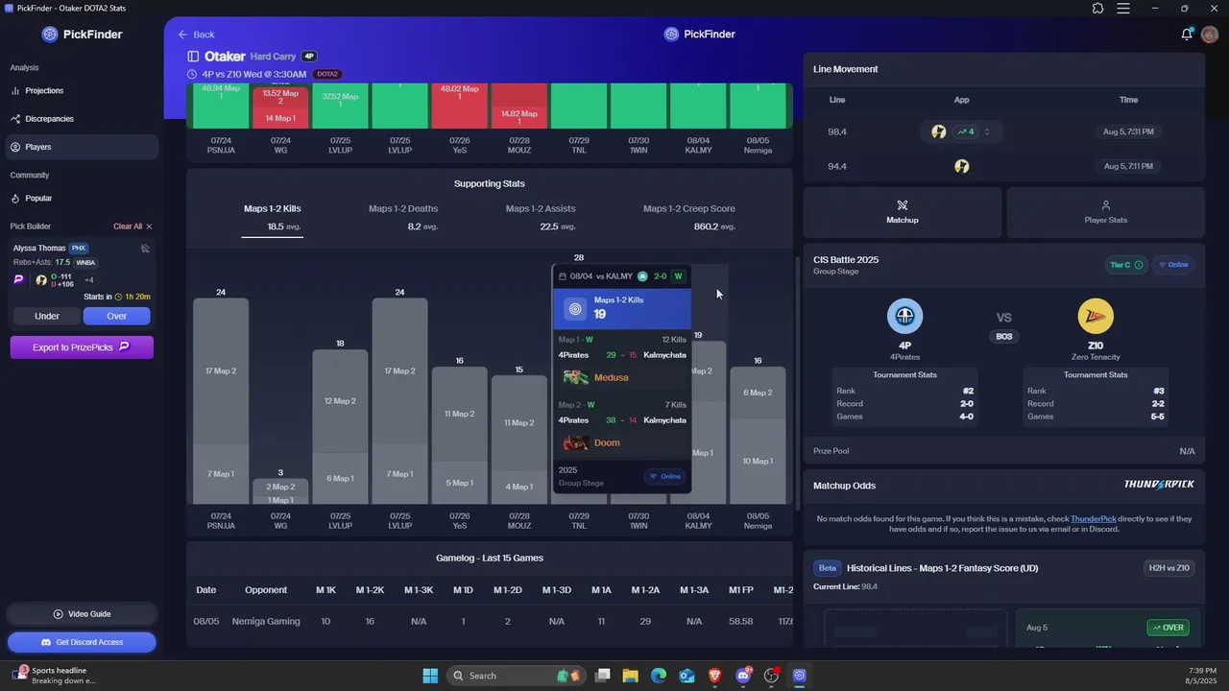Open the hamburger menu in title bar
The image size is (1229, 691).
point(1122,9)
